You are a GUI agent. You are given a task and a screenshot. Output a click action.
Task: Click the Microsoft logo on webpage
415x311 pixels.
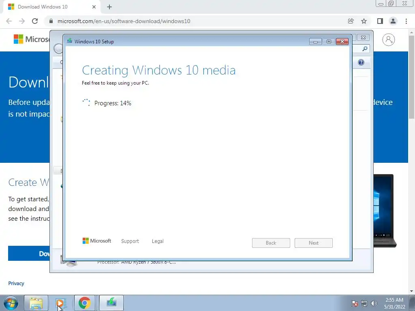point(31,39)
